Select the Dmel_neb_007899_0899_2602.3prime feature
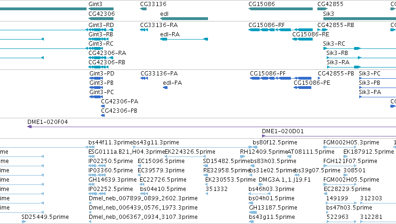 coord(90,203)
